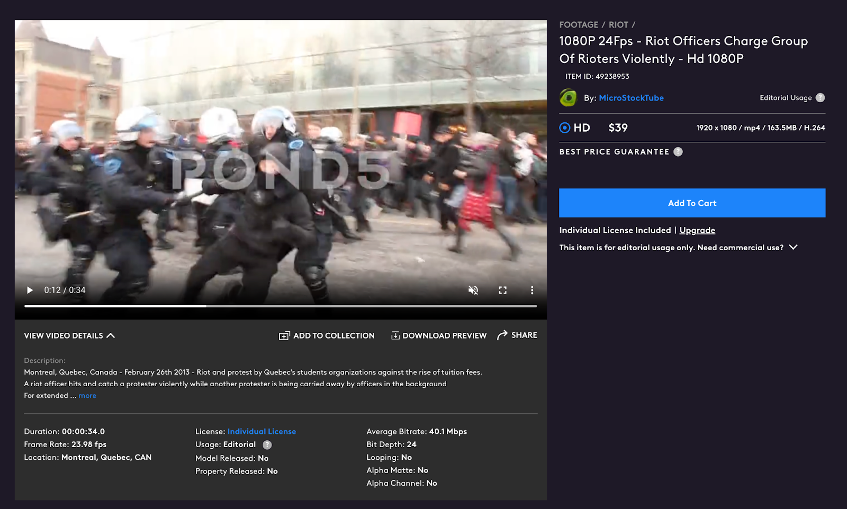Collapse the View Video Details section
This screenshot has height=509, width=847.
(69, 335)
